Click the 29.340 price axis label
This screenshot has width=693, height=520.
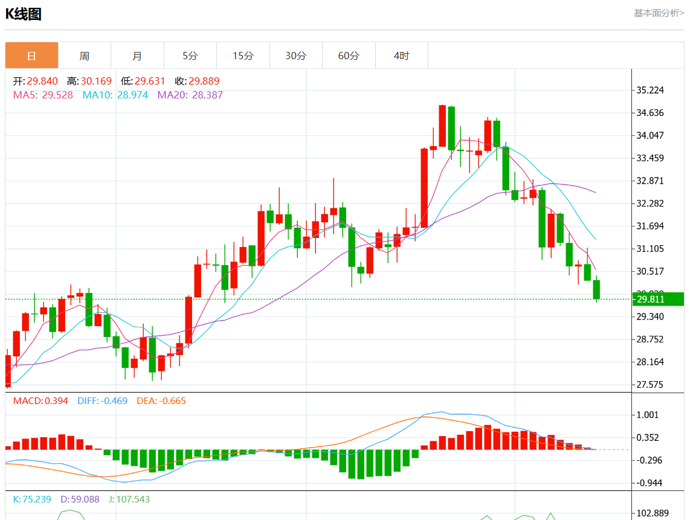click(x=649, y=317)
